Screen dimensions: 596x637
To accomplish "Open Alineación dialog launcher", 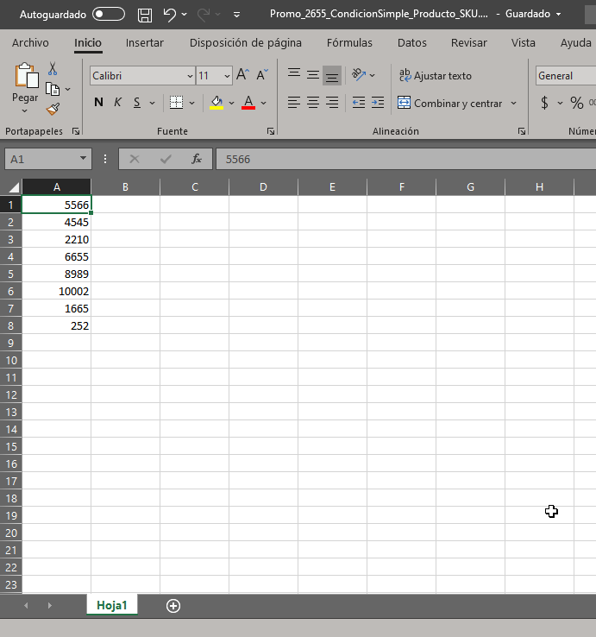I will [522, 131].
